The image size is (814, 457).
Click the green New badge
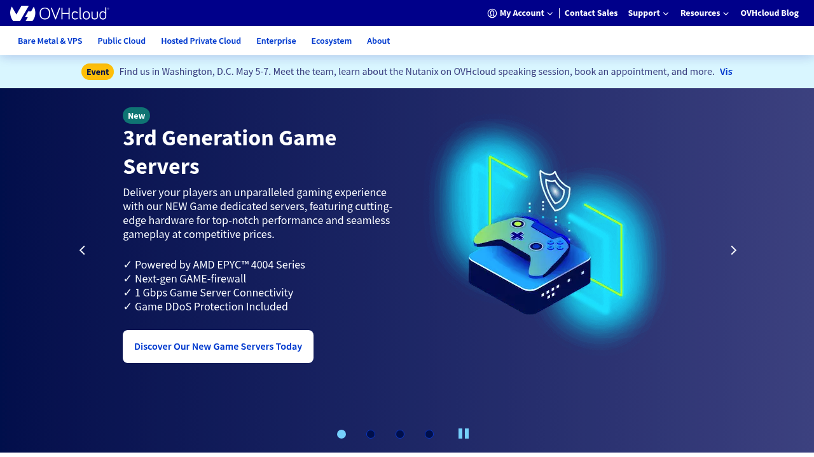(x=136, y=115)
